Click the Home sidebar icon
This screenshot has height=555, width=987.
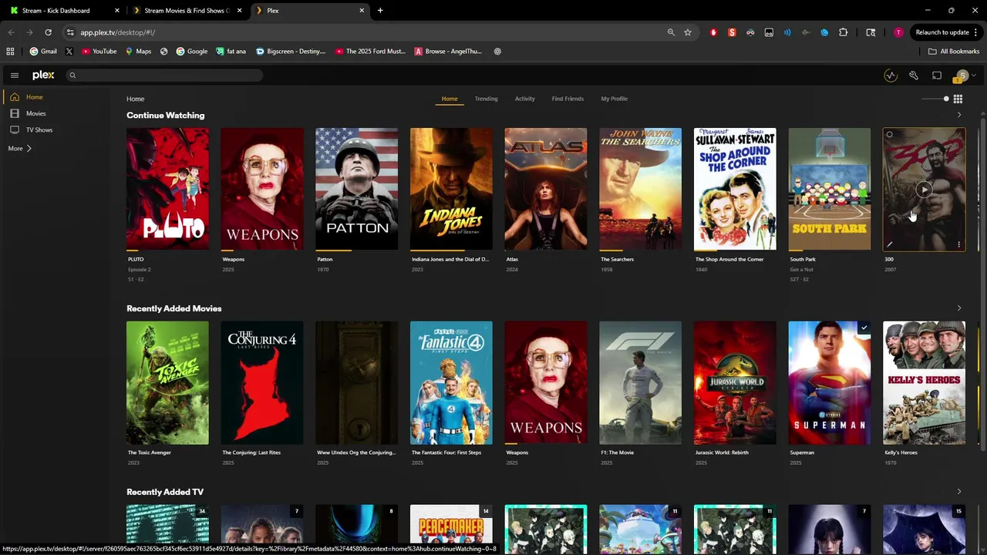15,97
